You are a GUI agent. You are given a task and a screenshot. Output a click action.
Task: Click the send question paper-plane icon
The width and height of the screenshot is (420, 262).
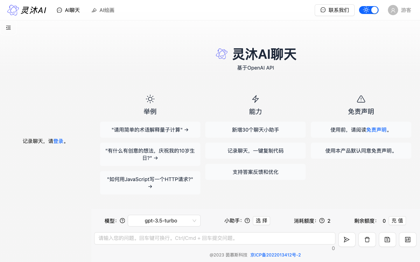pos(347,239)
